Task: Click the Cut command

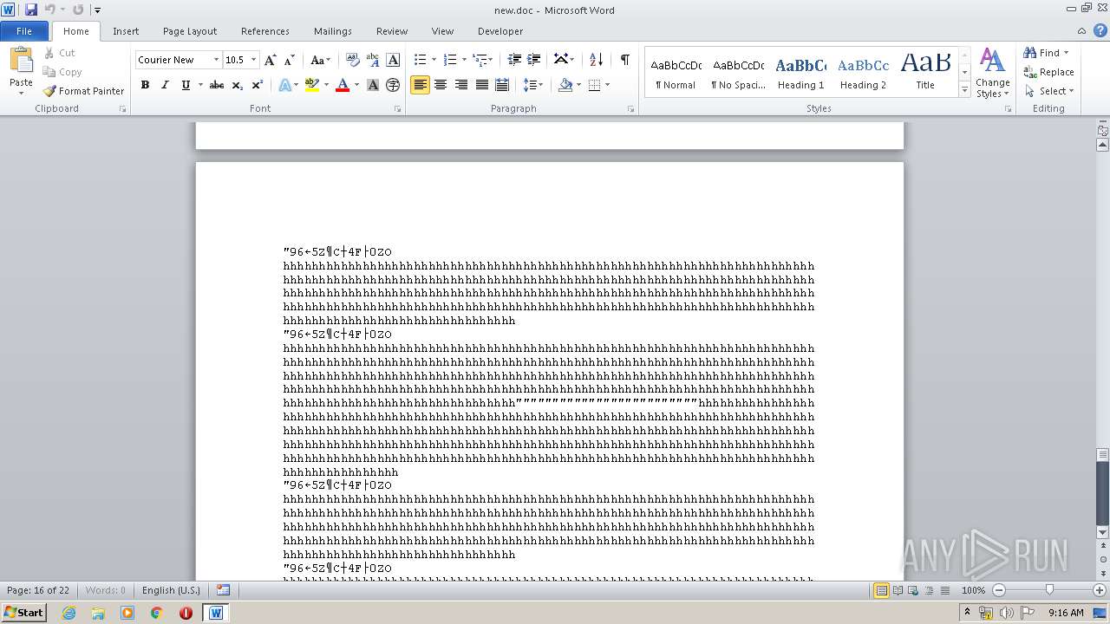Action: 60,53
